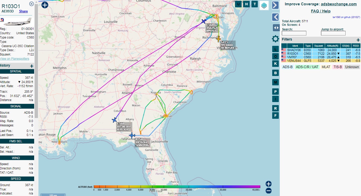
Task: Open tar1090 on github link
Action: [x=346, y=17]
